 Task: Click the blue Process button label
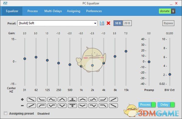point(145,105)
